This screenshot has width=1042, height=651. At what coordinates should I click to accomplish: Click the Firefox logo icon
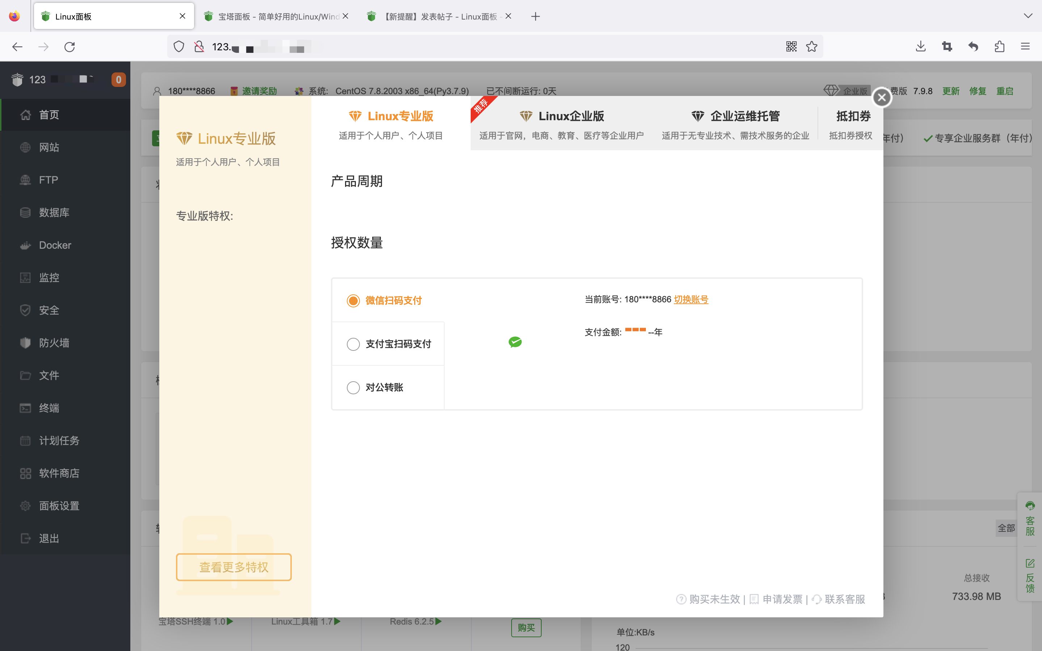coord(14,16)
